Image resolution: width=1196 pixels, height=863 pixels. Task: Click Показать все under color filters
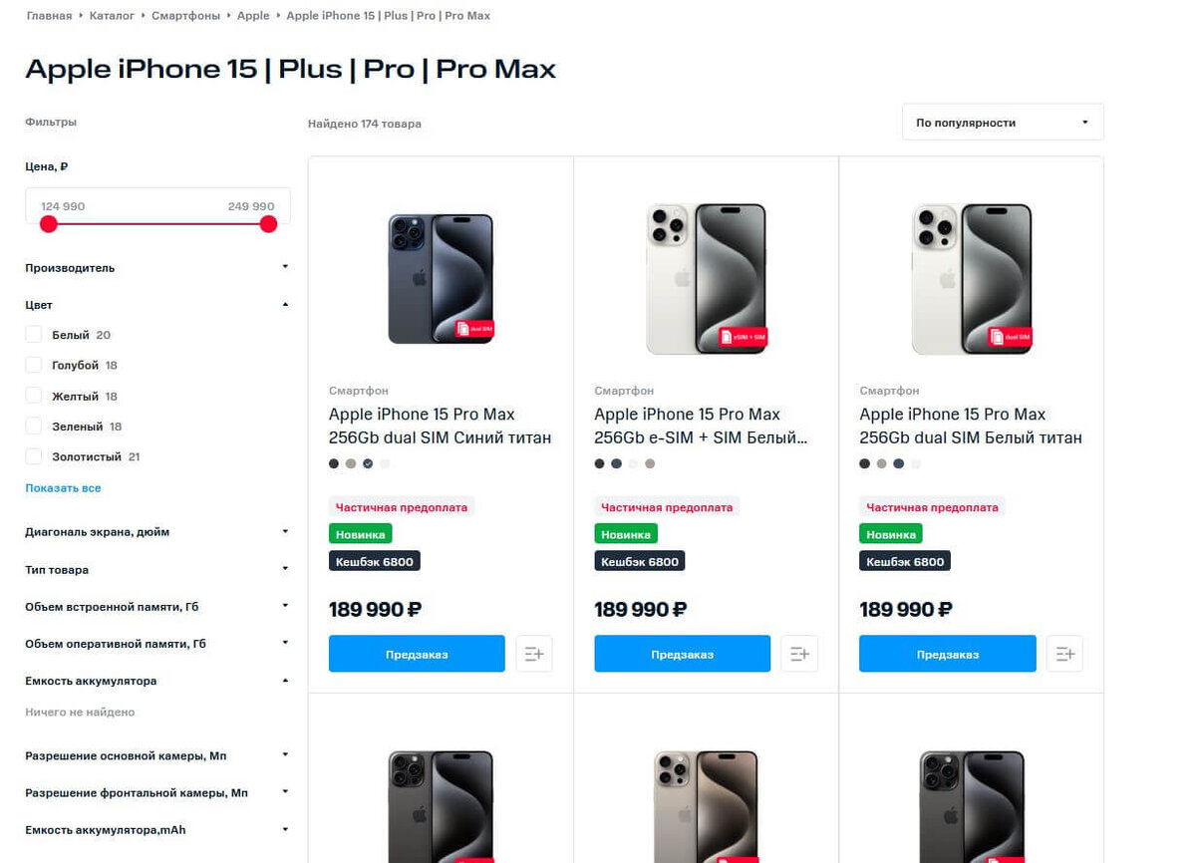click(62, 487)
